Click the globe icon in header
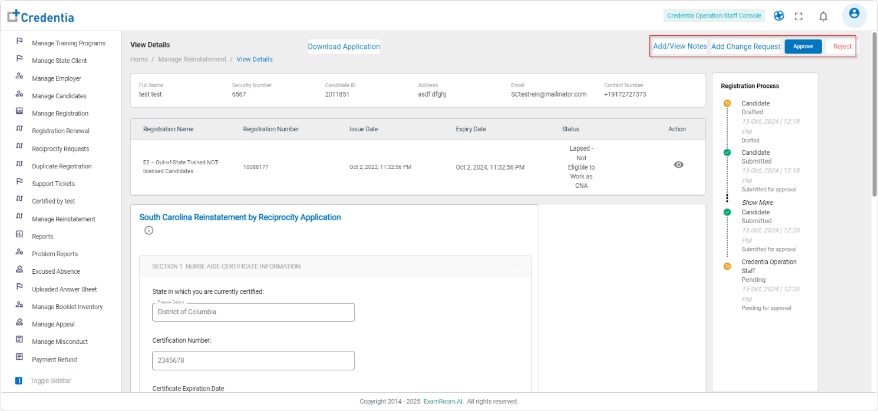Viewport: 878px width, 411px height. pos(779,16)
